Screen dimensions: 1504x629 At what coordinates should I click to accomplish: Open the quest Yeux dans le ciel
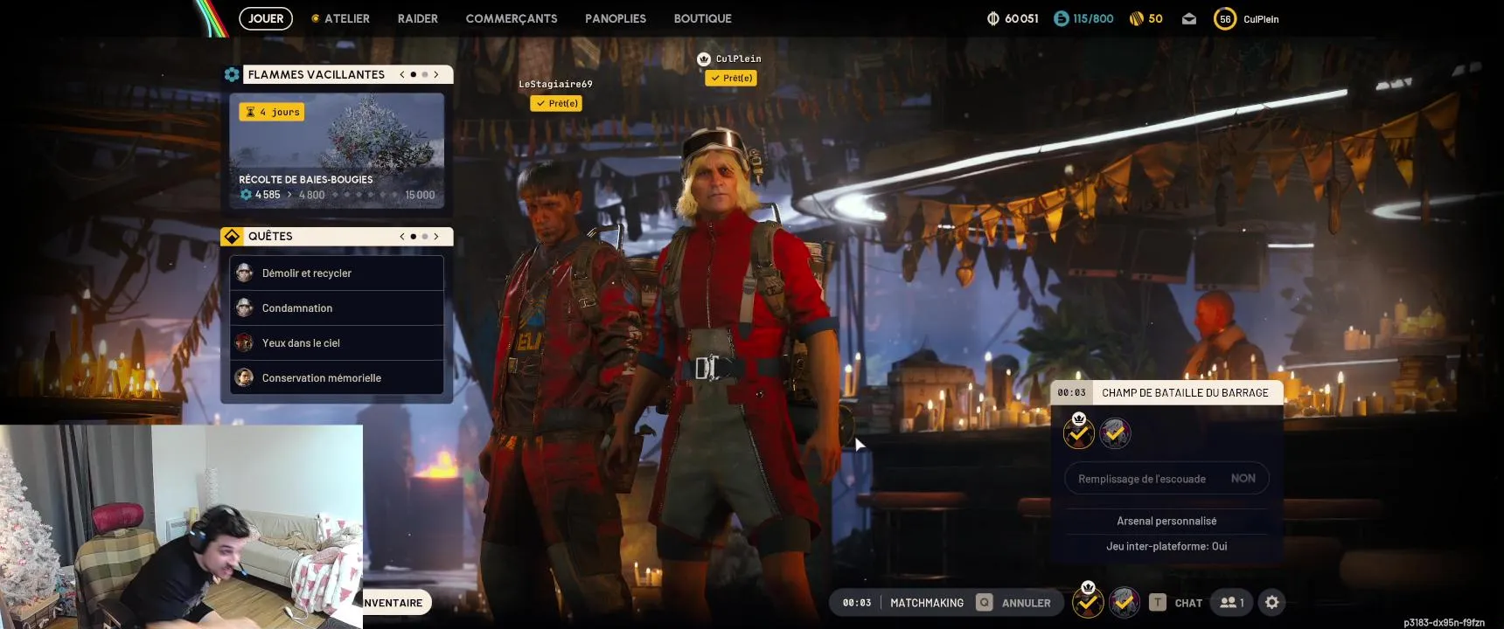(x=337, y=343)
